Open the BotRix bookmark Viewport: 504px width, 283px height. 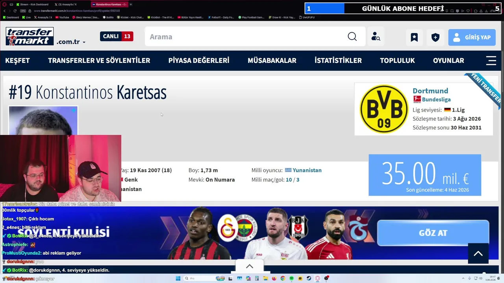coord(108,17)
